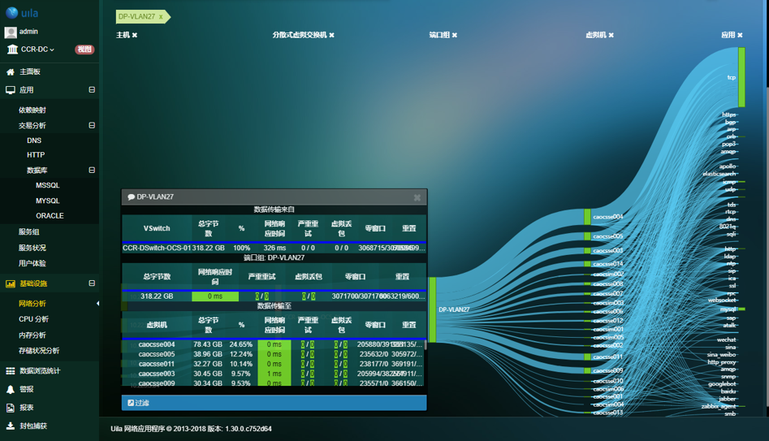Click the 封包捕获 download icon

(x=11, y=426)
